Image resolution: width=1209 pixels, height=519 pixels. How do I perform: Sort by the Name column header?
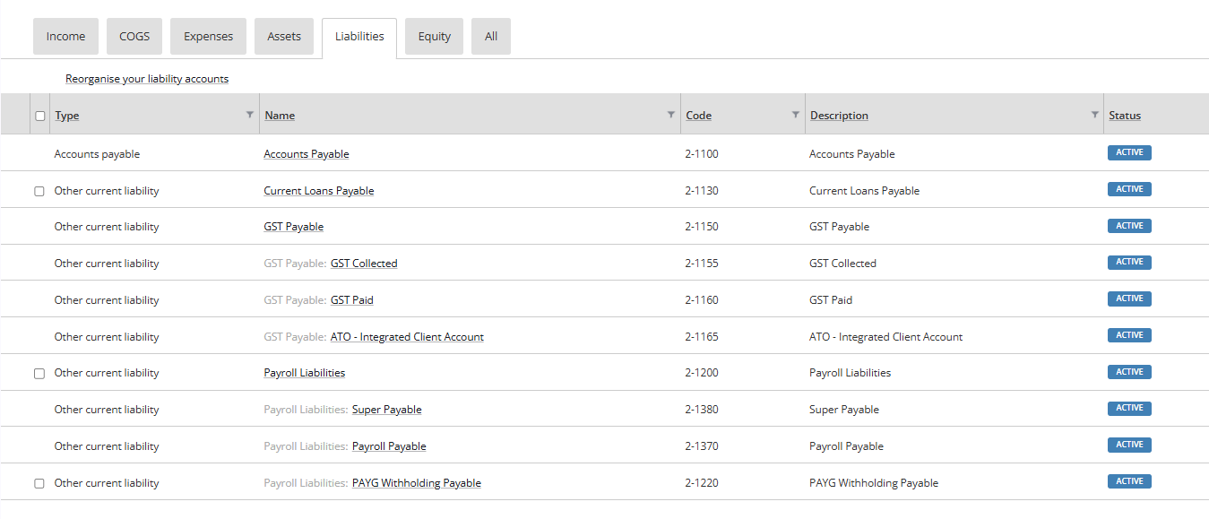[280, 116]
